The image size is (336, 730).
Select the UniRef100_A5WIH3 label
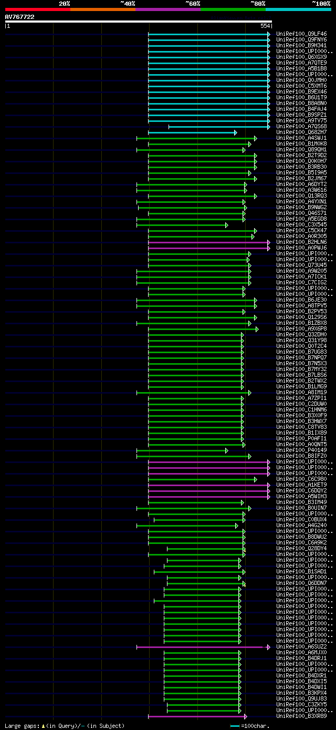click(301, 497)
